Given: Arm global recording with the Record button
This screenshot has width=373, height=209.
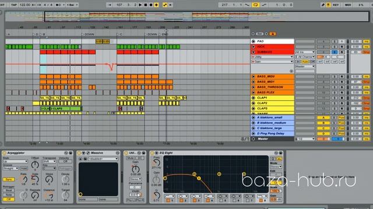Looking at the screenshot, I should [151, 5].
